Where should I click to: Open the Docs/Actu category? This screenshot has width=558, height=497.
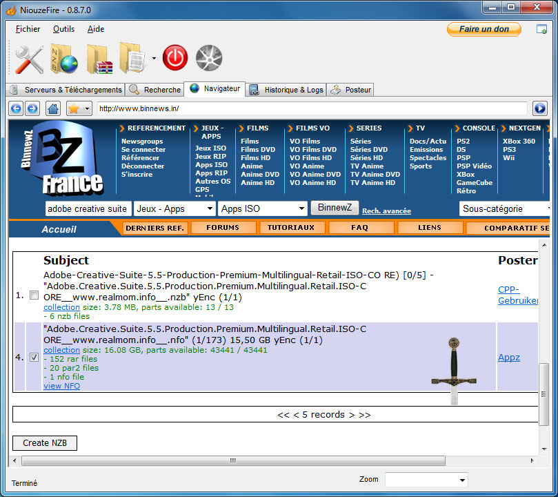(x=428, y=142)
